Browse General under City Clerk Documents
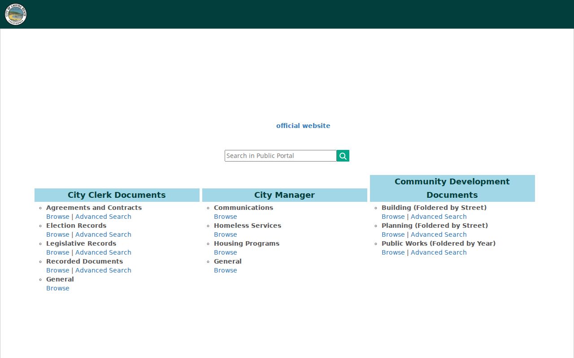This screenshot has width=574, height=358. 58,288
